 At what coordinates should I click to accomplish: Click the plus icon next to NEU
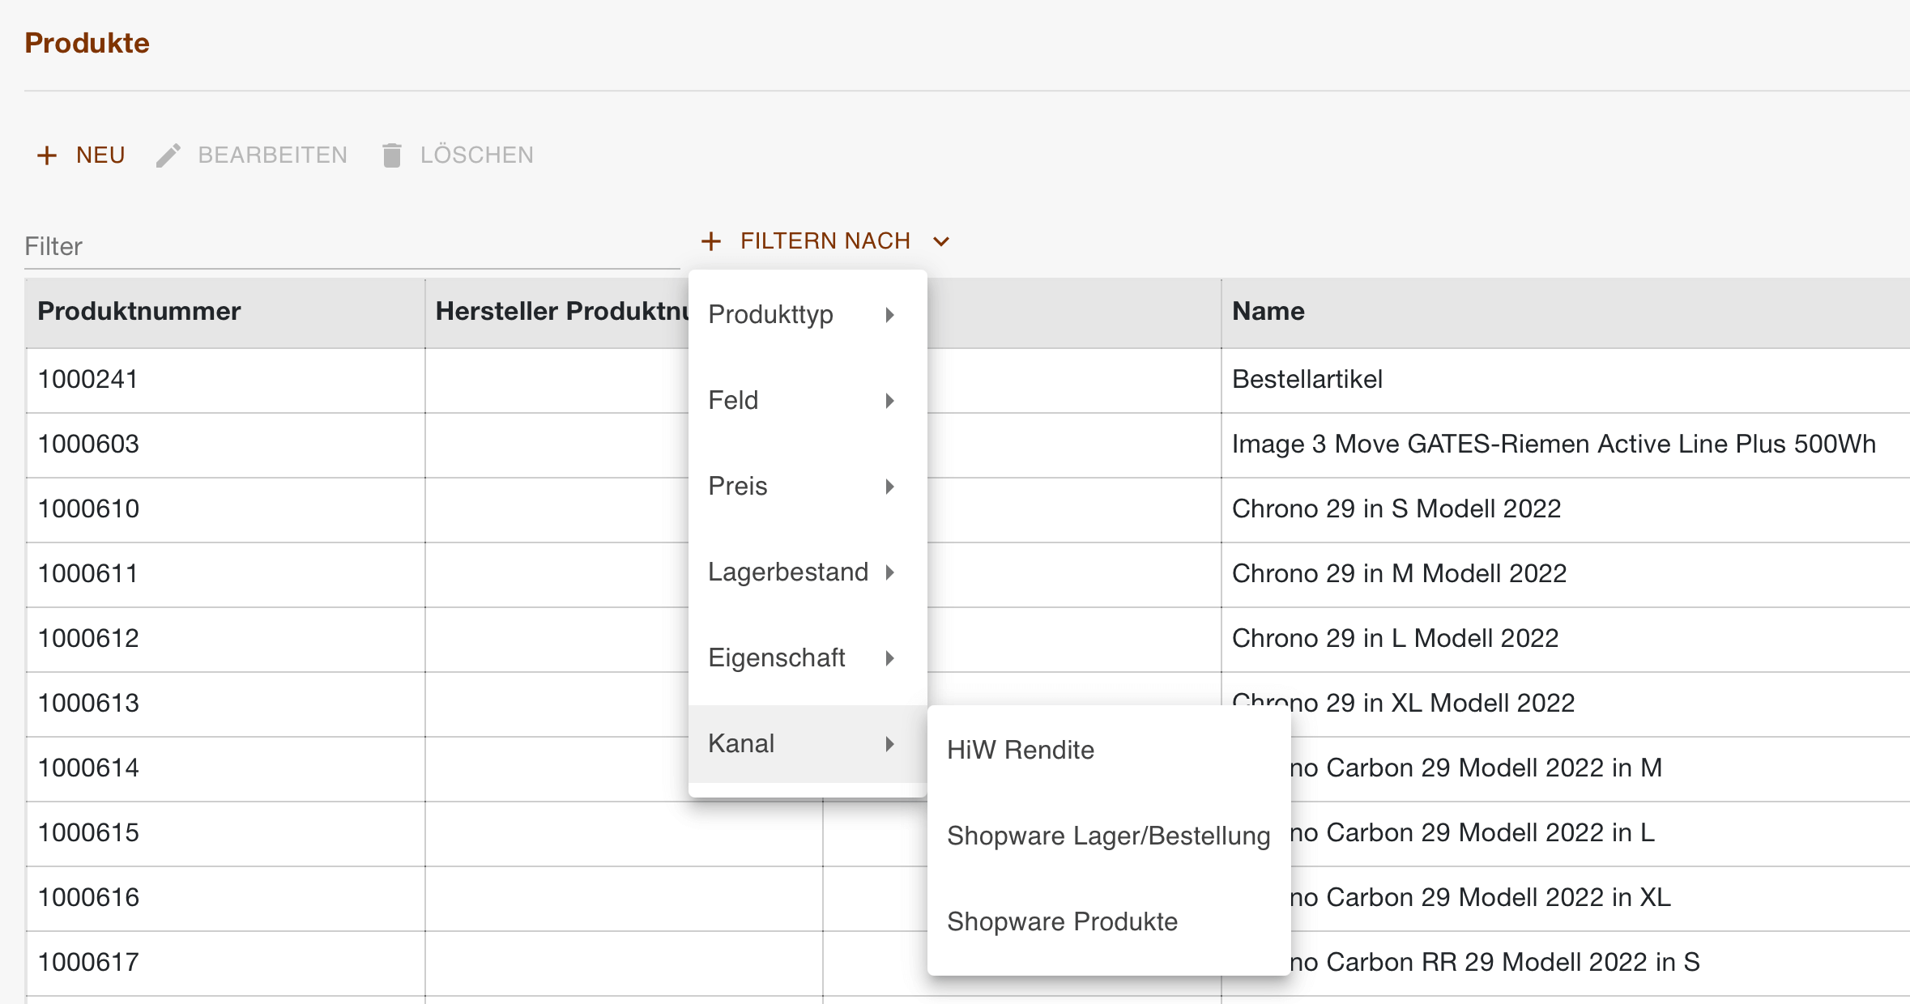pyautogui.click(x=46, y=155)
